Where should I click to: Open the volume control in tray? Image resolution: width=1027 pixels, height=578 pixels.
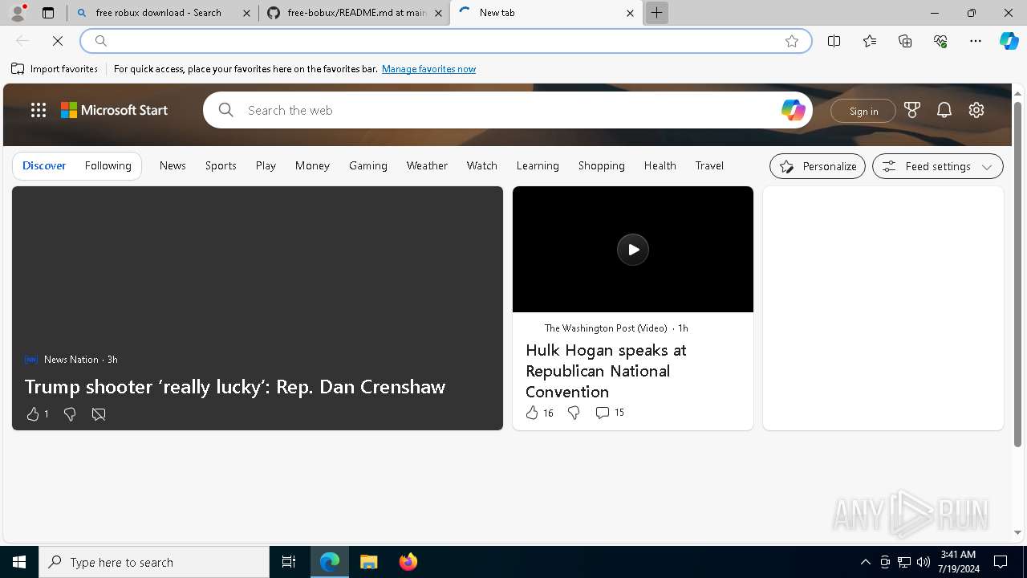pyautogui.click(x=923, y=562)
